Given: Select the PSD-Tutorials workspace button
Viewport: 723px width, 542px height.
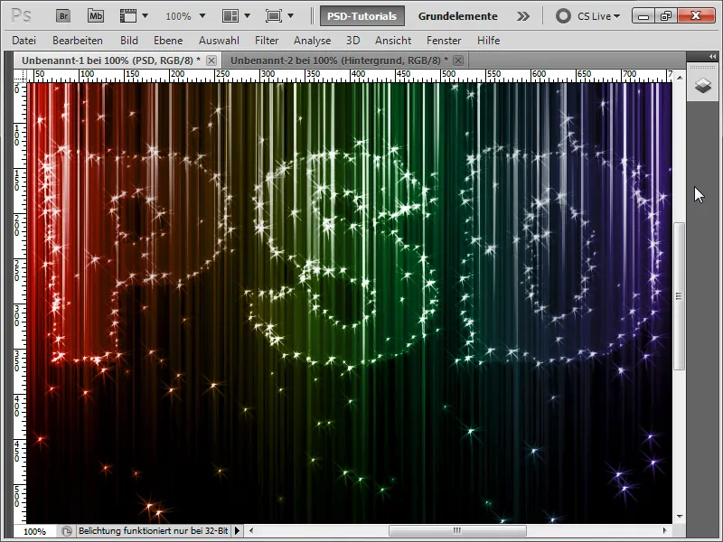Looking at the screenshot, I should pyautogui.click(x=362, y=16).
